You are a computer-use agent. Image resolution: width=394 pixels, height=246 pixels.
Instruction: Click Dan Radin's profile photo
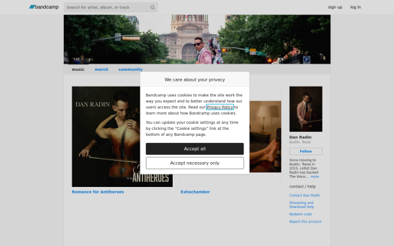pyautogui.click(x=306, y=109)
